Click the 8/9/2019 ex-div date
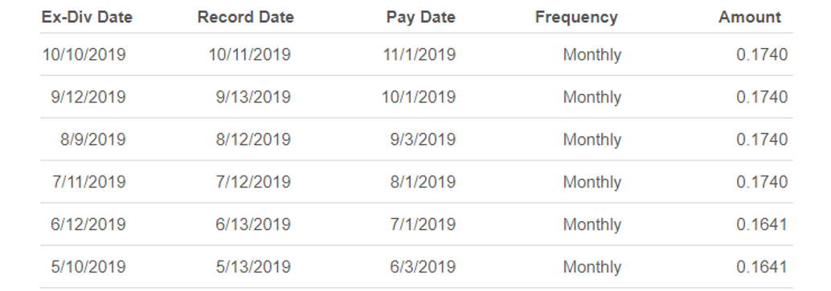The image size is (831, 291). point(93,139)
